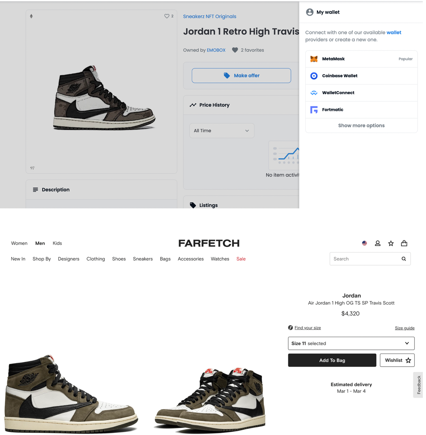Pick the Fortmatic wallet icon
Screen dimensions: 426x435
point(314,110)
